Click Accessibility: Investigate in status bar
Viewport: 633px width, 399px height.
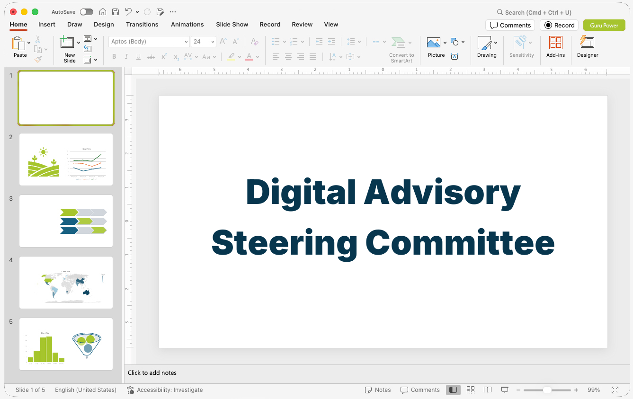(165, 390)
